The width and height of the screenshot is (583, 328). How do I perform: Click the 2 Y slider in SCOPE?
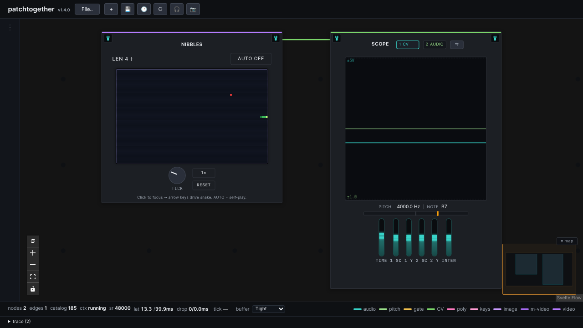(435, 237)
